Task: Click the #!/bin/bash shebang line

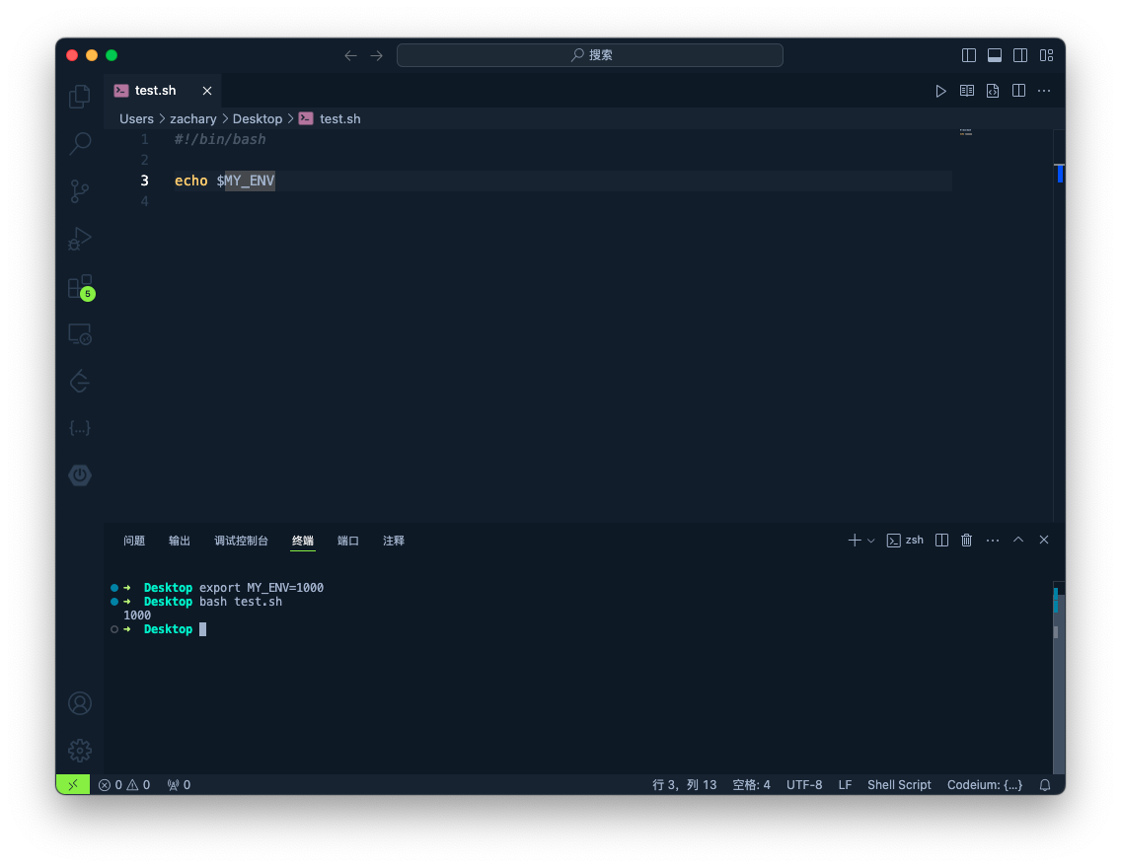Action: 220,139
